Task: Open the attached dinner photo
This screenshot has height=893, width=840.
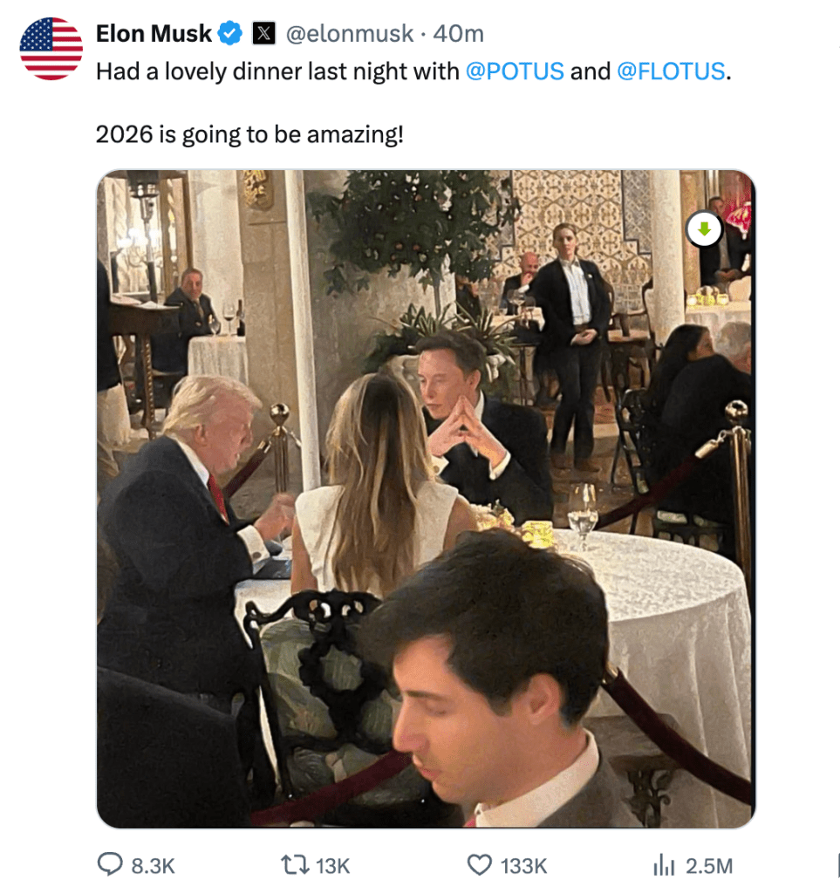Action: tap(426, 498)
